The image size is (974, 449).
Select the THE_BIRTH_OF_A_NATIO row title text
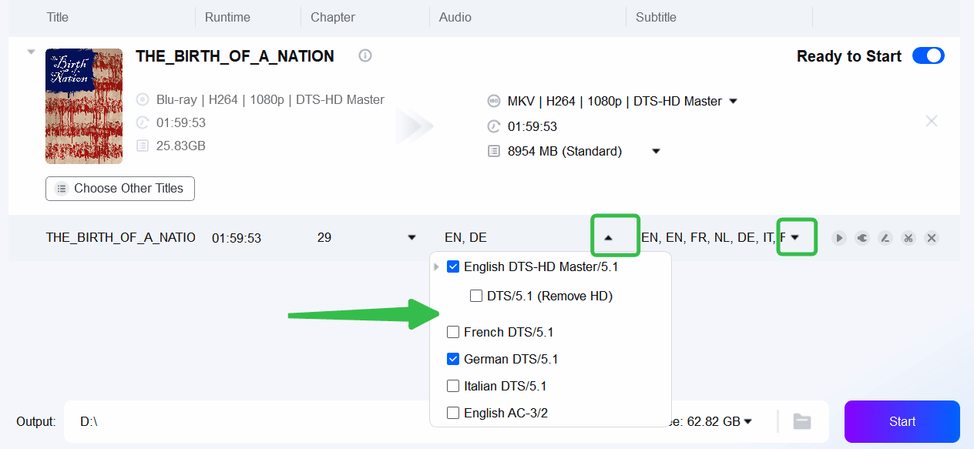point(121,237)
